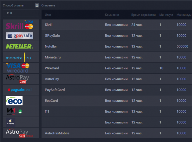Click the EcoCard name cell
The width and height of the screenshot is (192, 142).
click(x=51, y=100)
